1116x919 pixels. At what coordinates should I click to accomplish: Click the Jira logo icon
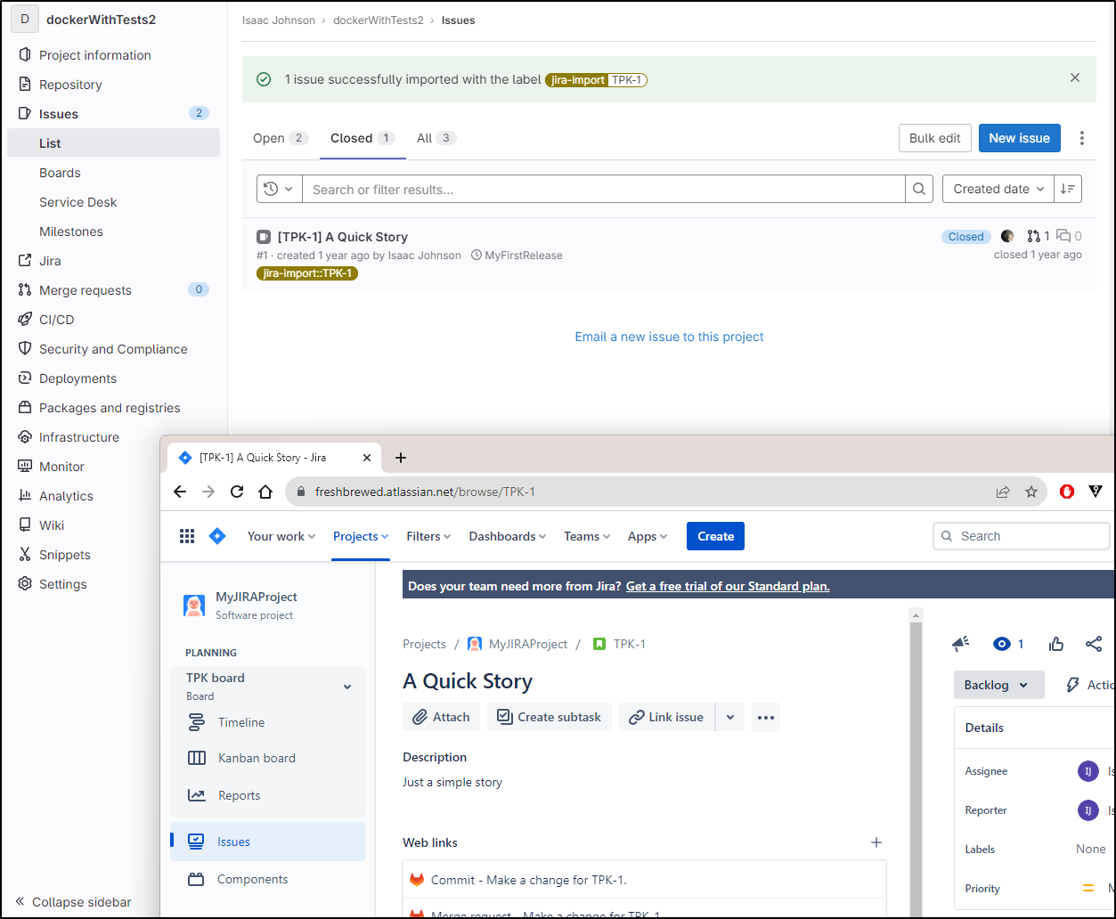[217, 536]
